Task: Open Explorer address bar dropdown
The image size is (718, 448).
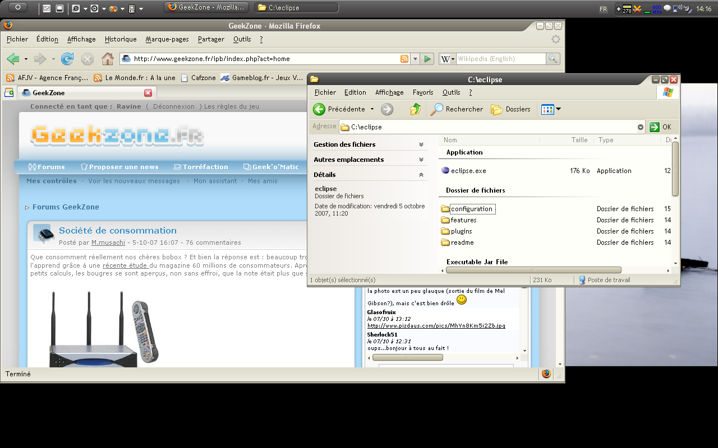Action: coord(641,127)
